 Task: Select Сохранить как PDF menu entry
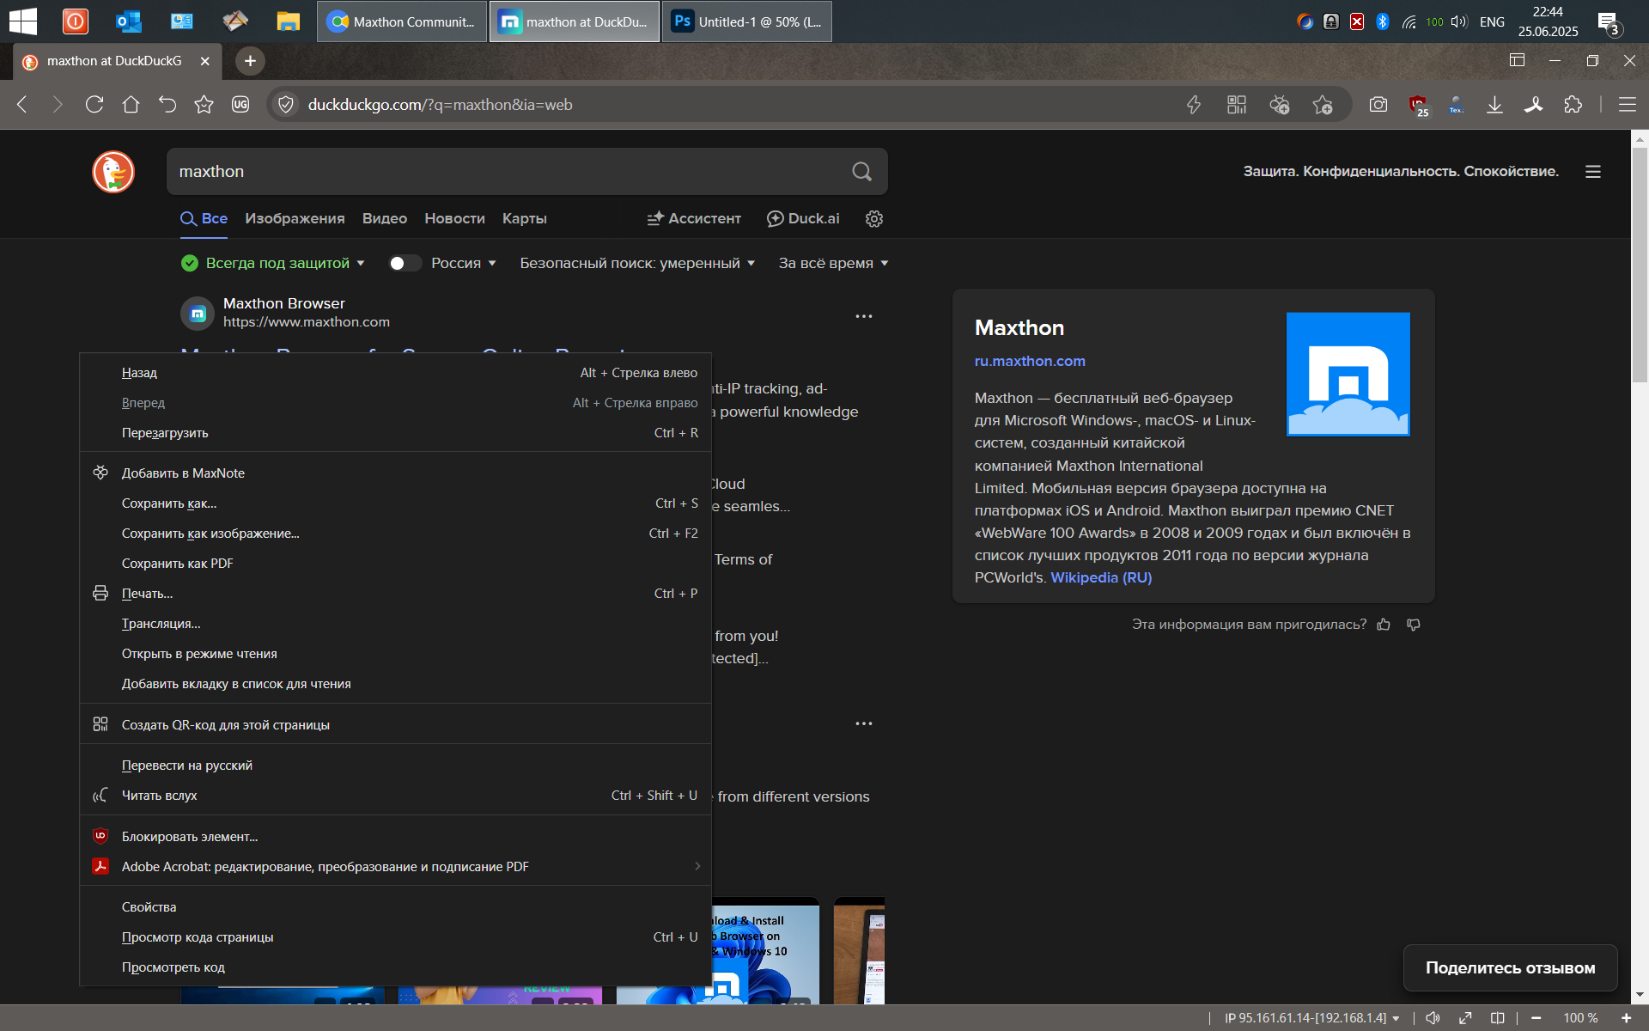395,564
